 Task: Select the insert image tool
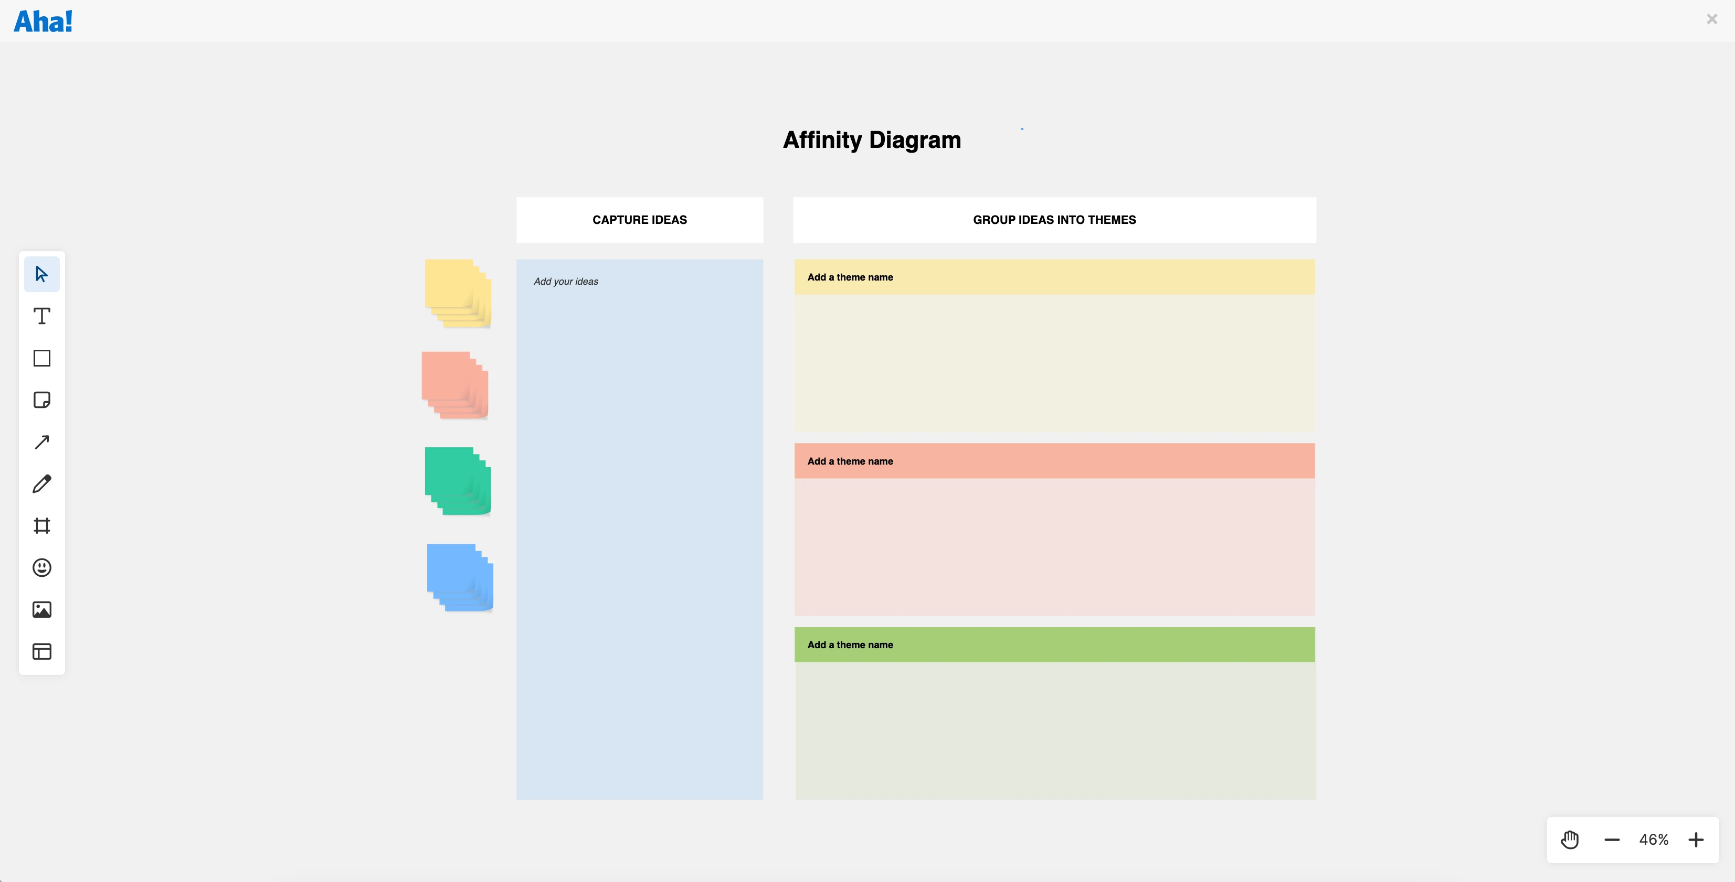point(42,609)
